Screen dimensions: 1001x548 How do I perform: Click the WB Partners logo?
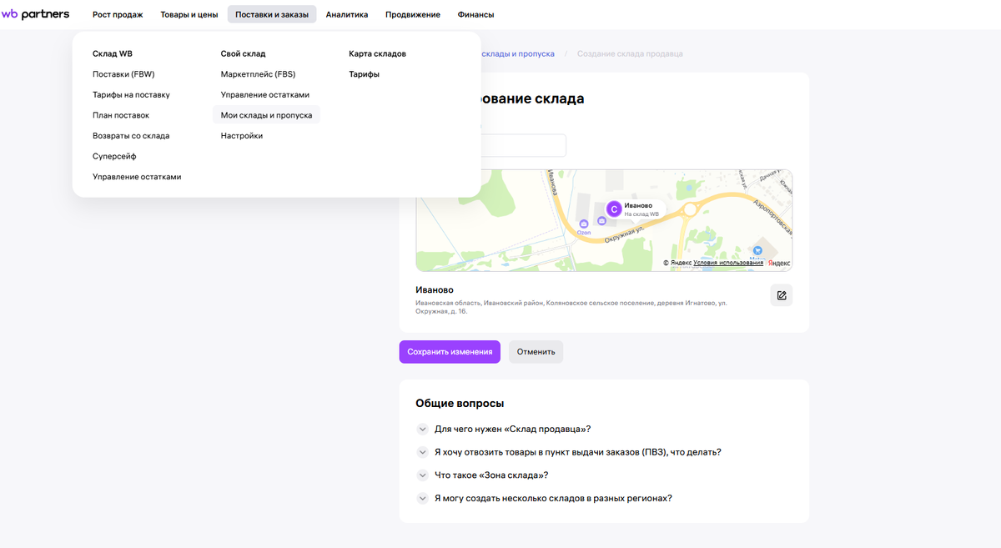coord(35,14)
